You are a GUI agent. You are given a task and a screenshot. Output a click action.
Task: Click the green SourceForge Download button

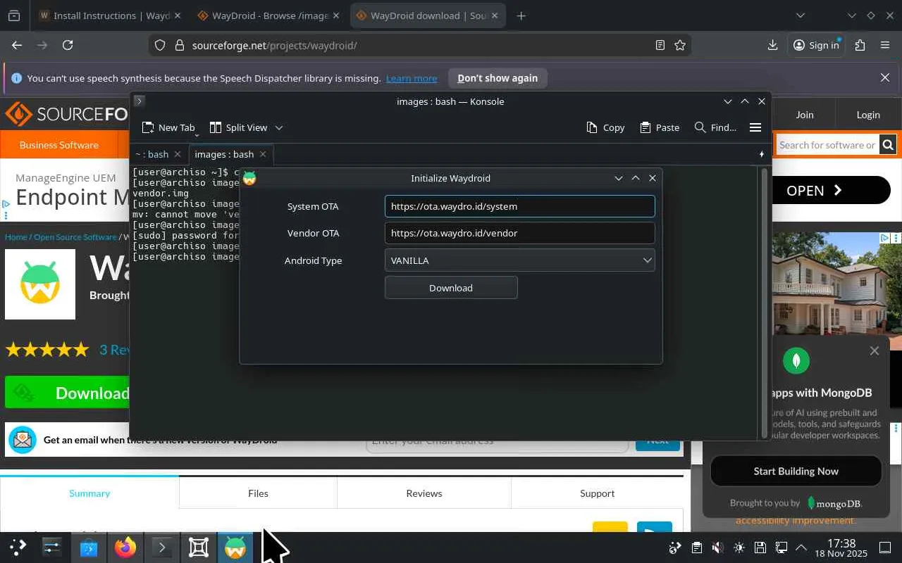point(68,393)
